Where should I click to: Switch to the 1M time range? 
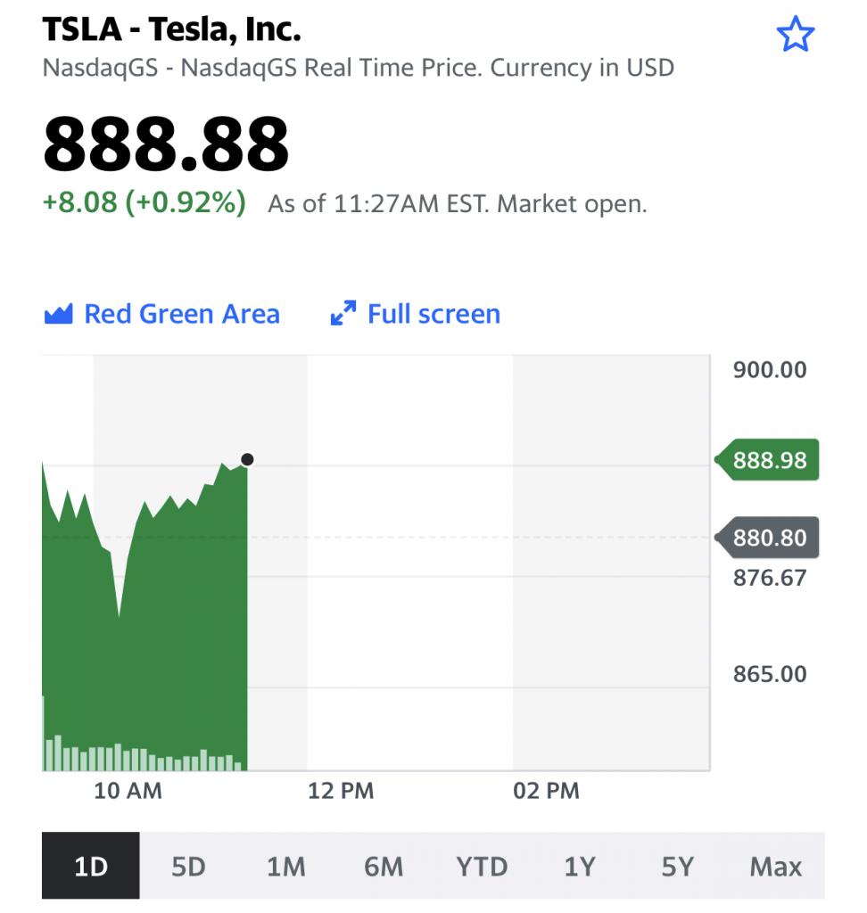tap(286, 866)
